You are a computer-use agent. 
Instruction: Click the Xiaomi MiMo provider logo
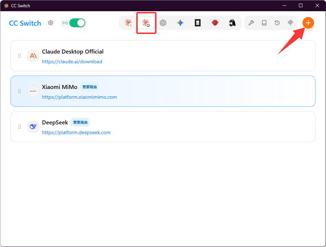(33, 91)
